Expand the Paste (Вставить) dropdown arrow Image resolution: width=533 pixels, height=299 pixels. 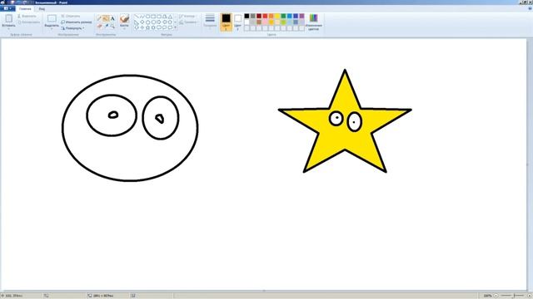click(x=9, y=29)
